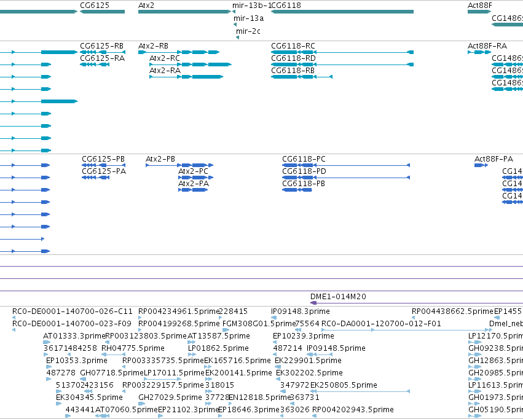Image resolution: width=523 pixels, height=419 pixels.
Task: Click the Act88F gene label
Action: tap(479, 6)
